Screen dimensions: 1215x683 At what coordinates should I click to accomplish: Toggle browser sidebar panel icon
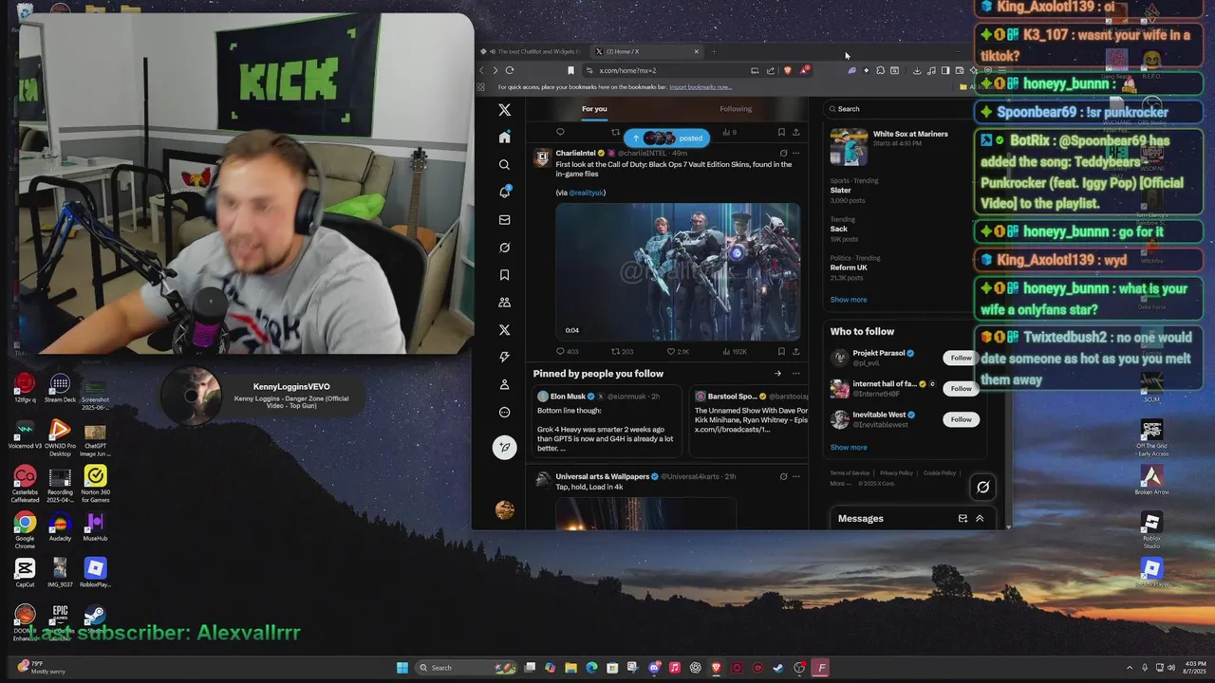pyautogui.click(x=945, y=70)
